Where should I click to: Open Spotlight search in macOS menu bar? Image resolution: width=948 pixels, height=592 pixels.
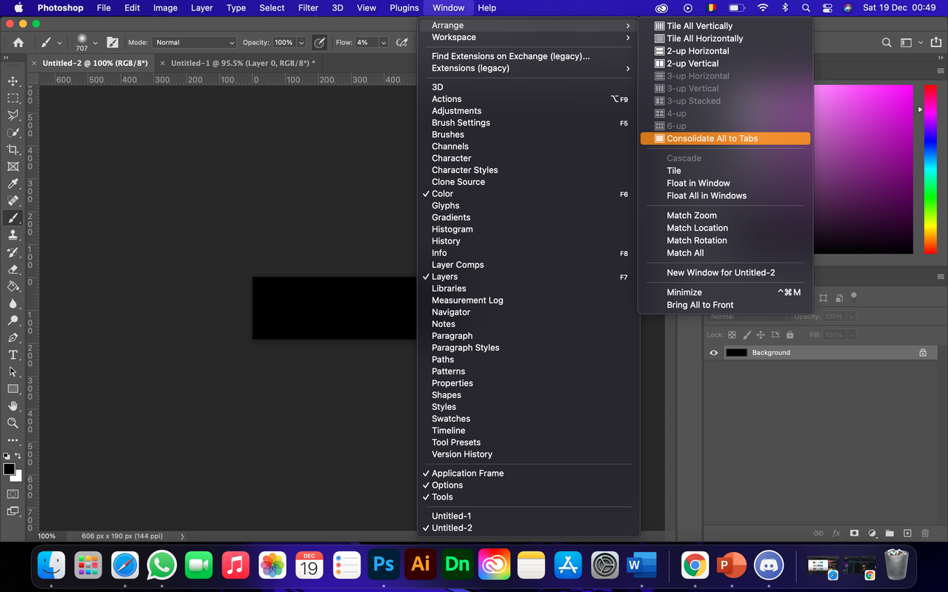(x=806, y=7)
